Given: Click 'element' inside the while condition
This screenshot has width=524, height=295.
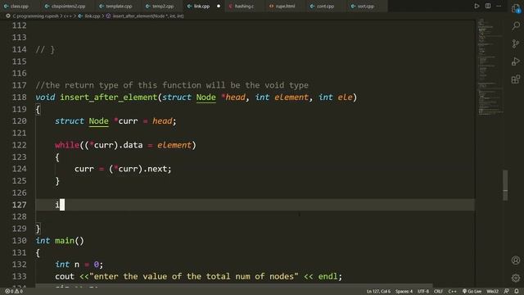Looking at the screenshot, I should (x=174, y=145).
